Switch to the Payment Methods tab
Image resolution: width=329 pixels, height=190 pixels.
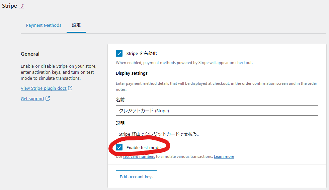click(x=44, y=25)
